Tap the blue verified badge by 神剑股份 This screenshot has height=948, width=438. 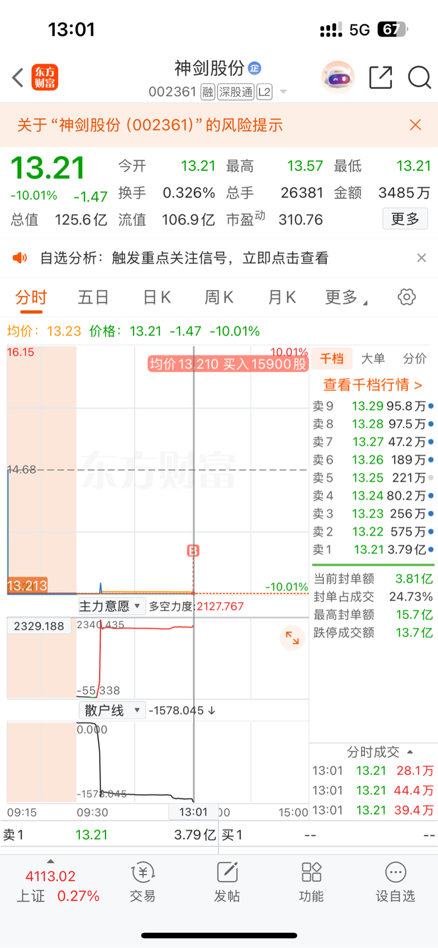pyautogui.click(x=254, y=68)
